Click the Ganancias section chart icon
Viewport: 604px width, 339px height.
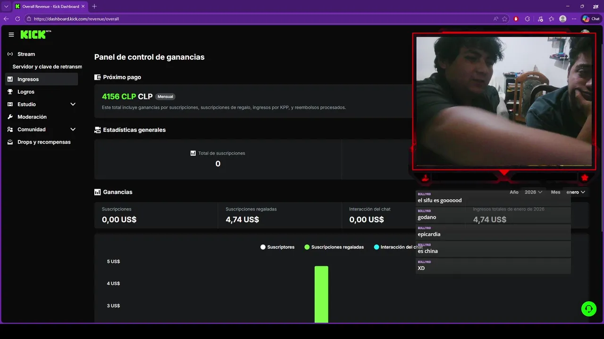(x=98, y=192)
